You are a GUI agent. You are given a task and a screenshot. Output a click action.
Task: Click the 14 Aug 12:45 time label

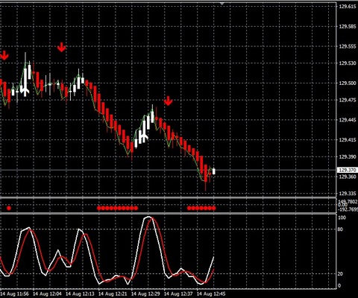pos(211,294)
